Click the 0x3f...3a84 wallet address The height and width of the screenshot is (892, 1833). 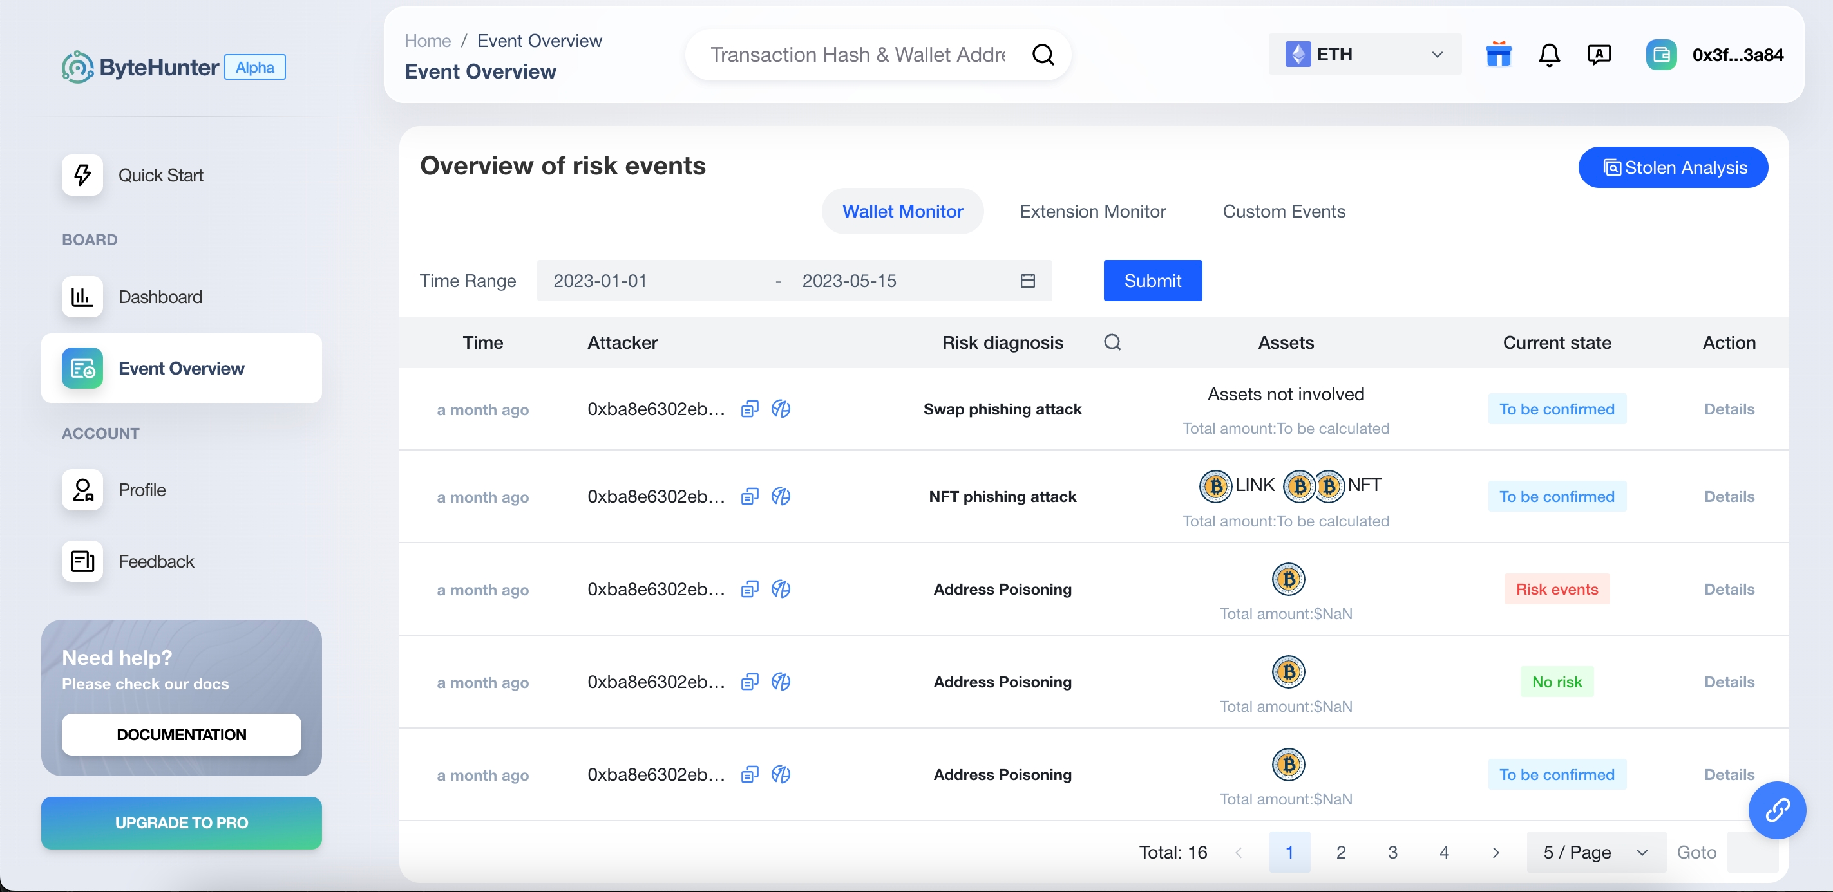(x=1737, y=55)
